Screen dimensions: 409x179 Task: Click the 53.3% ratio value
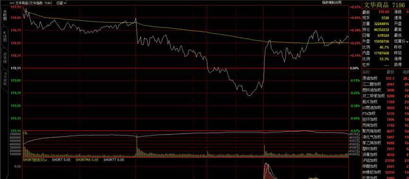385,59
